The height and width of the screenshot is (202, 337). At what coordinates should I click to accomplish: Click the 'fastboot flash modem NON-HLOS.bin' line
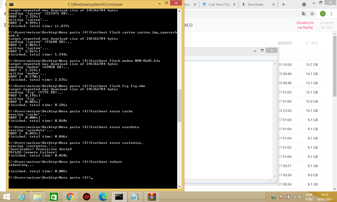(84, 61)
